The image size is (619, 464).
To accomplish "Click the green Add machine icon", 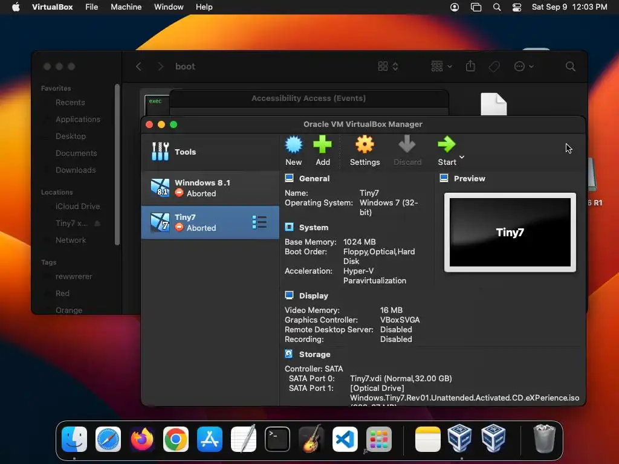I will (x=323, y=145).
